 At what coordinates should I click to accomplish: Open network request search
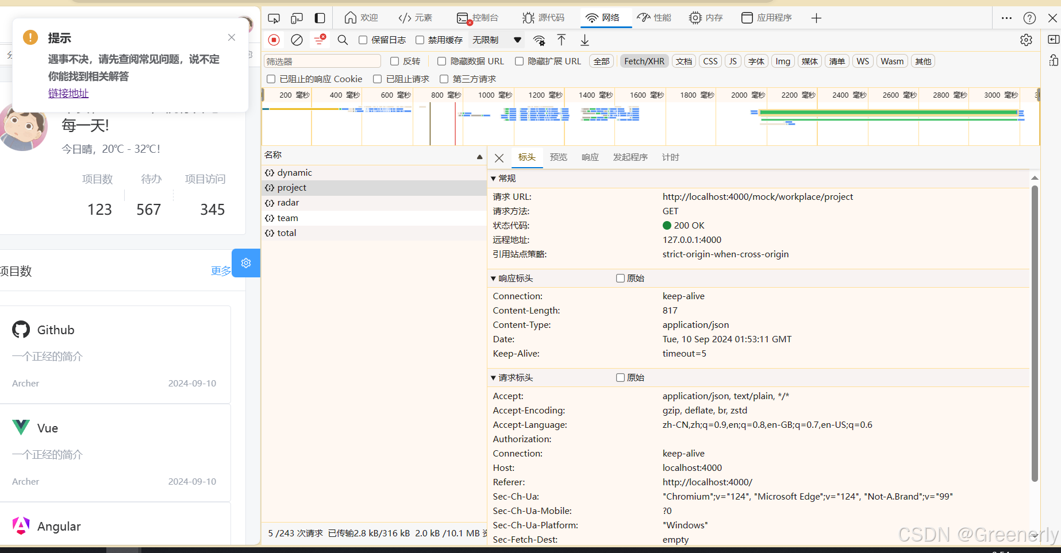pyautogui.click(x=343, y=40)
